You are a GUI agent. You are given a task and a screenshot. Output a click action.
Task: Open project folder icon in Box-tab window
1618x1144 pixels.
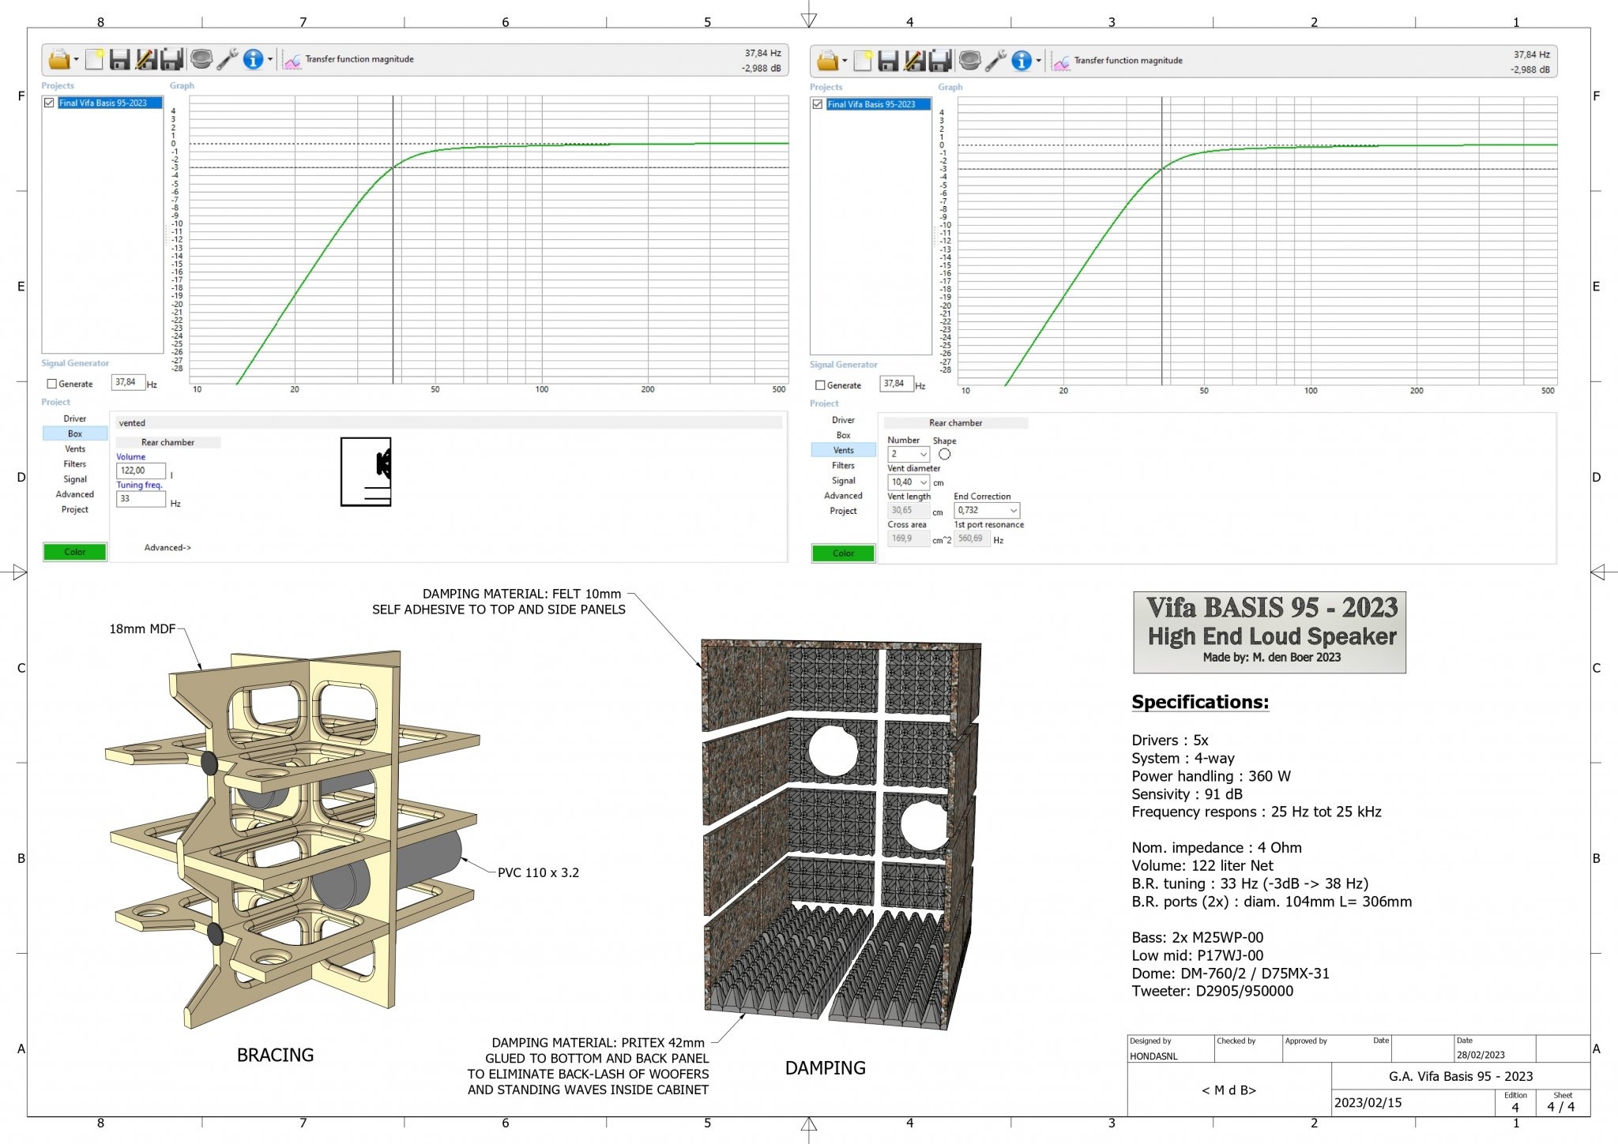click(x=58, y=59)
